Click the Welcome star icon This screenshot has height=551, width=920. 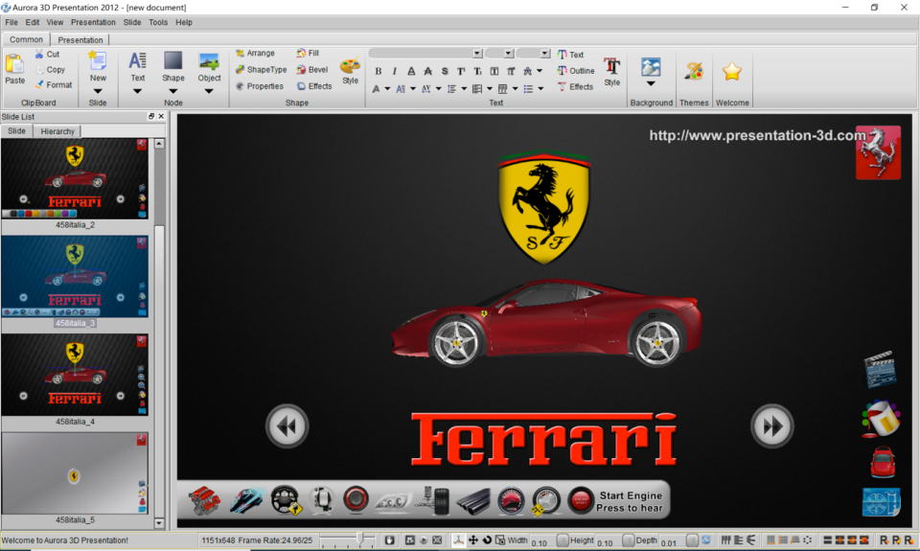pyautogui.click(x=732, y=72)
